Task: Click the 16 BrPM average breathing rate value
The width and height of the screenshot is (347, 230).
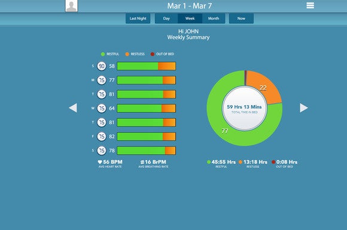Action: point(156,162)
